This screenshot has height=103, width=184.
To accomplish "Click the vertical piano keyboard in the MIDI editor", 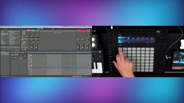I will pyautogui.click(x=31, y=61).
